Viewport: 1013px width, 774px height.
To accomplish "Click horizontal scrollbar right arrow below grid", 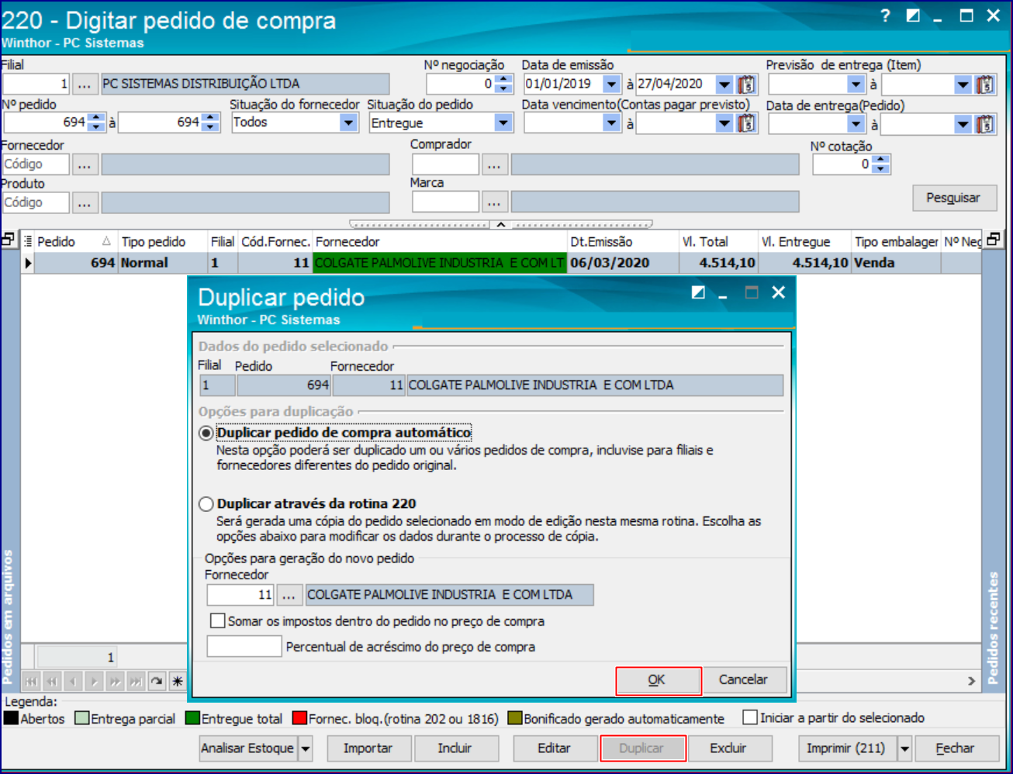I will (972, 681).
